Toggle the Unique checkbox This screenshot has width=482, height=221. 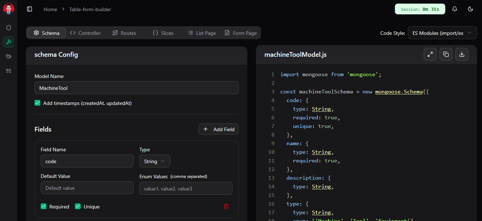(x=78, y=206)
